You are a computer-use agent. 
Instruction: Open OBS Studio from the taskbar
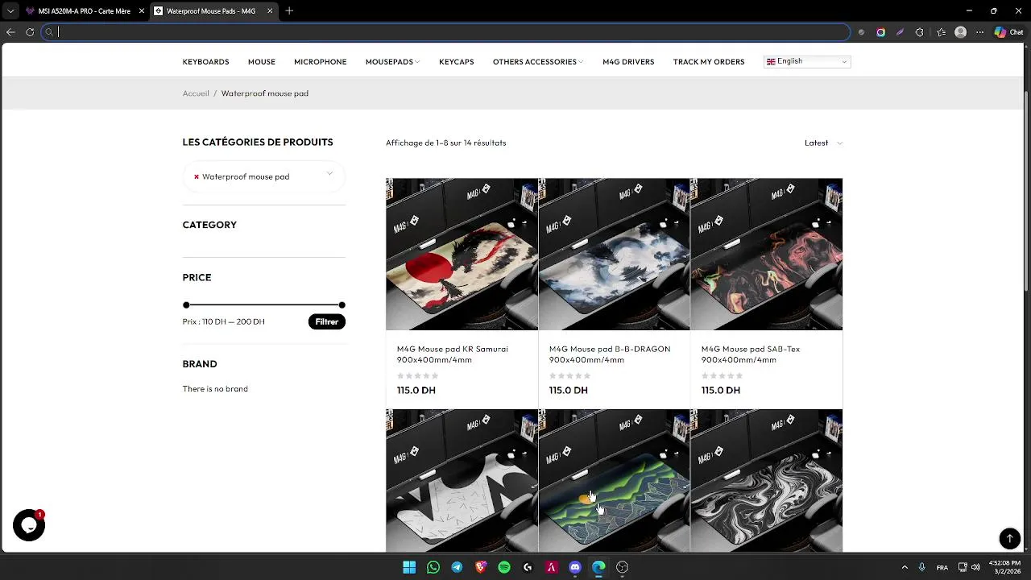pos(622,567)
